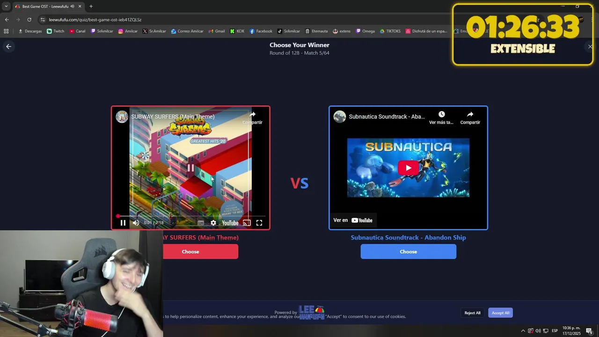Open Subnautica Soundtrack video title link

[x=387, y=117]
